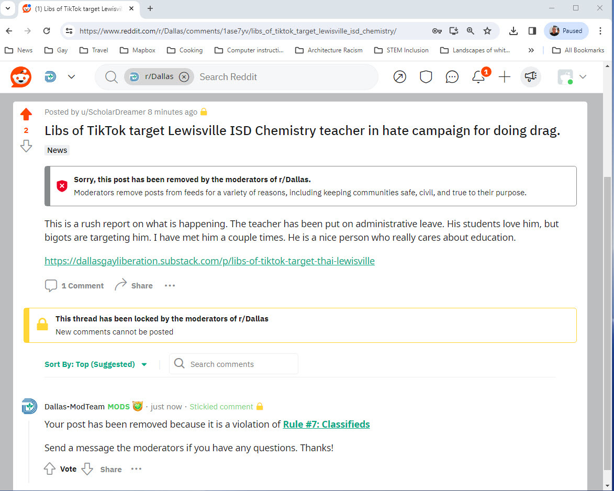Open zoom magnifier in address bar
Viewport: 614px width, 491px height.
point(470,31)
